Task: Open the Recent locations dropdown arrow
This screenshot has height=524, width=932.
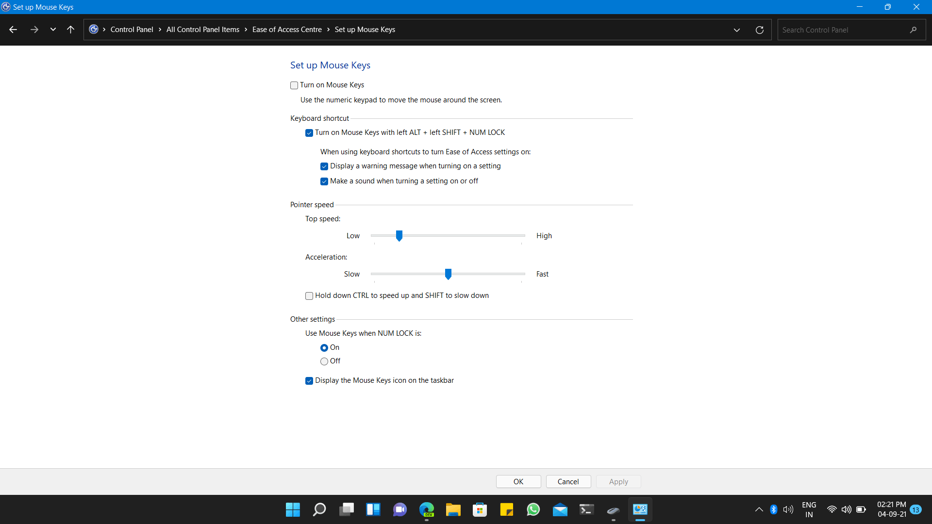Action: pyautogui.click(x=53, y=30)
